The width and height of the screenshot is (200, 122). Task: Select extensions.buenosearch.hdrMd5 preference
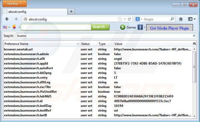coord(98,96)
